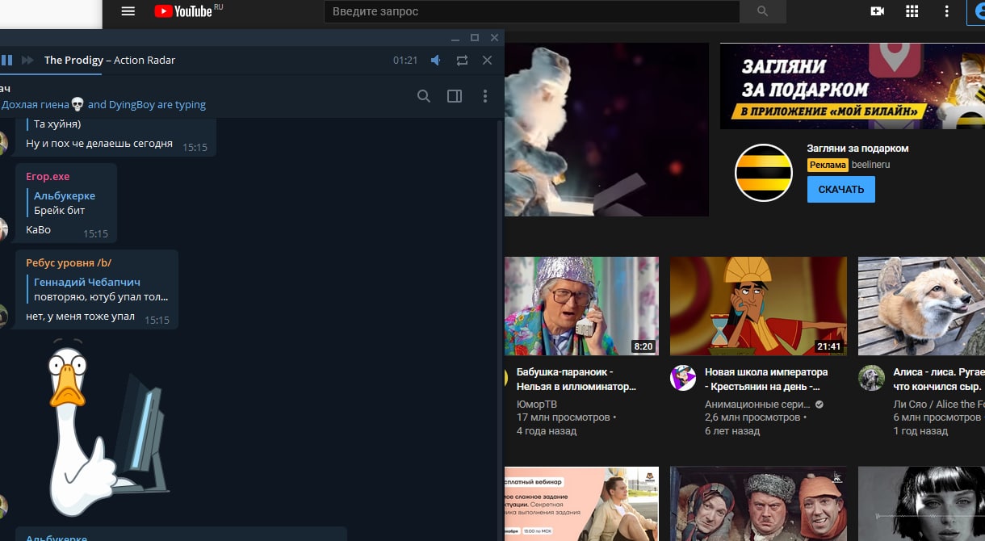Pause The Prodigy track in Telegram
Viewport: 985px width, 541px height.
point(6,60)
